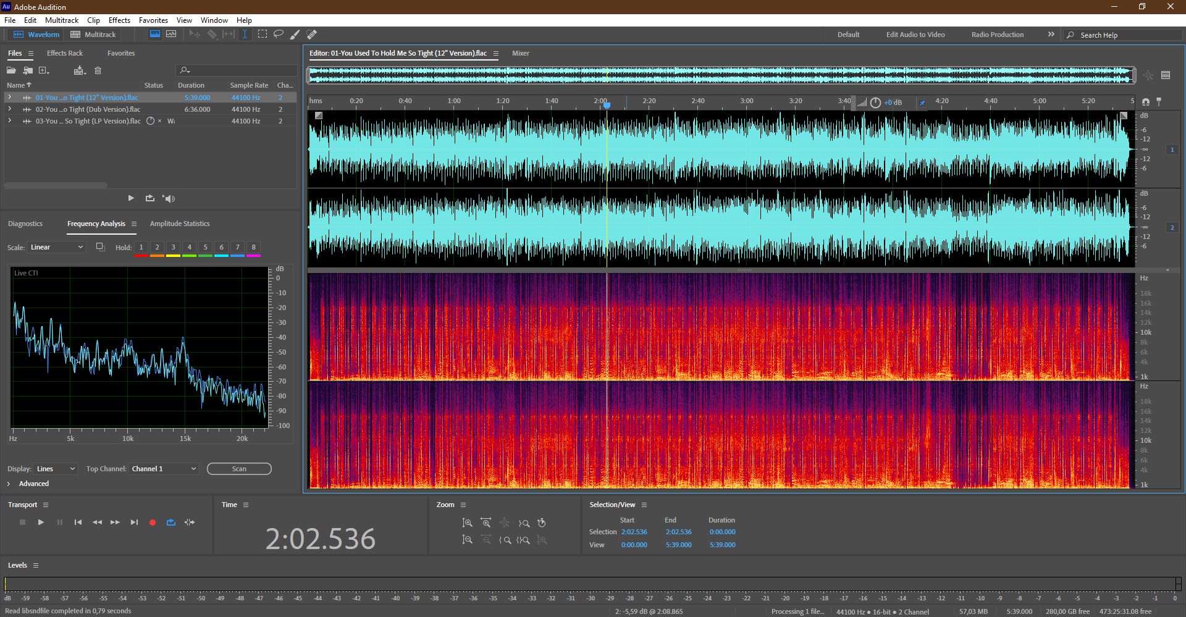Select the Radio Production workspace
This screenshot has height=617, width=1186.
(997, 35)
